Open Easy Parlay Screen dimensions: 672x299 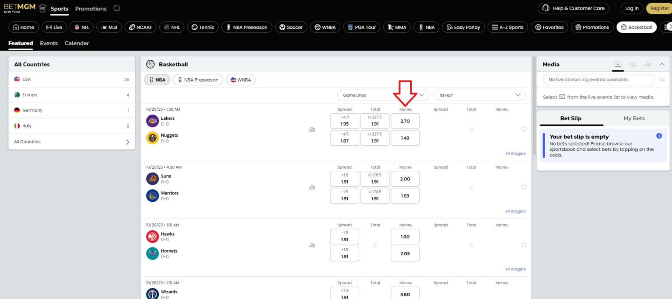pyautogui.click(x=463, y=27)
